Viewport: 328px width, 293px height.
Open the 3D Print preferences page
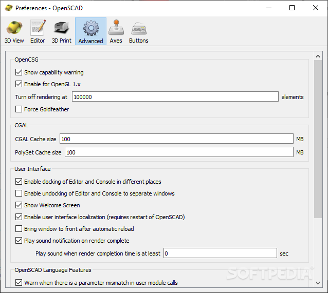[x=62, y=31]
